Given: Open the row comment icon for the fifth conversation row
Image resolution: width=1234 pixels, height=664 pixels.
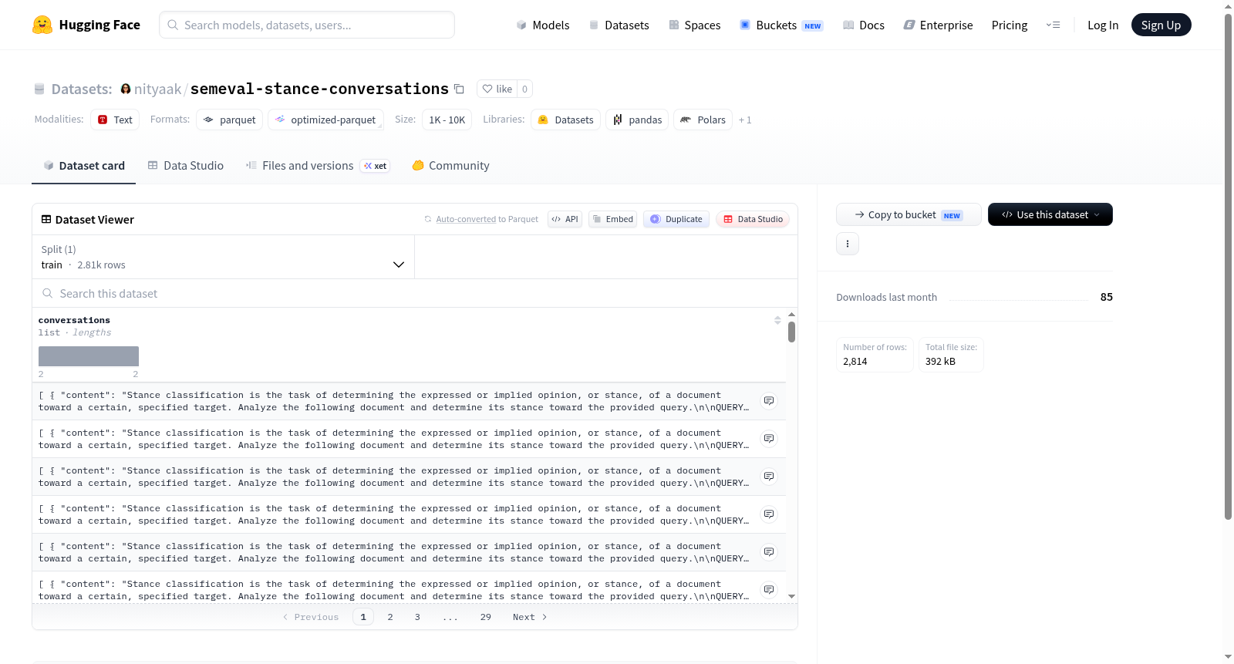Looking at the screenshot, I should (x=769, y=552).
